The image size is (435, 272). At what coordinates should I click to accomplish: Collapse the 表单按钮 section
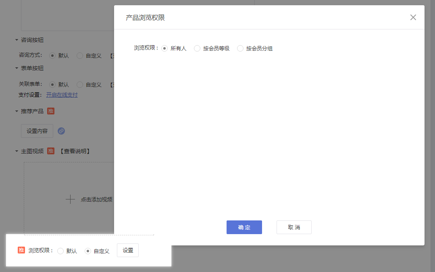pyautogui.click(x=17, y=68)
